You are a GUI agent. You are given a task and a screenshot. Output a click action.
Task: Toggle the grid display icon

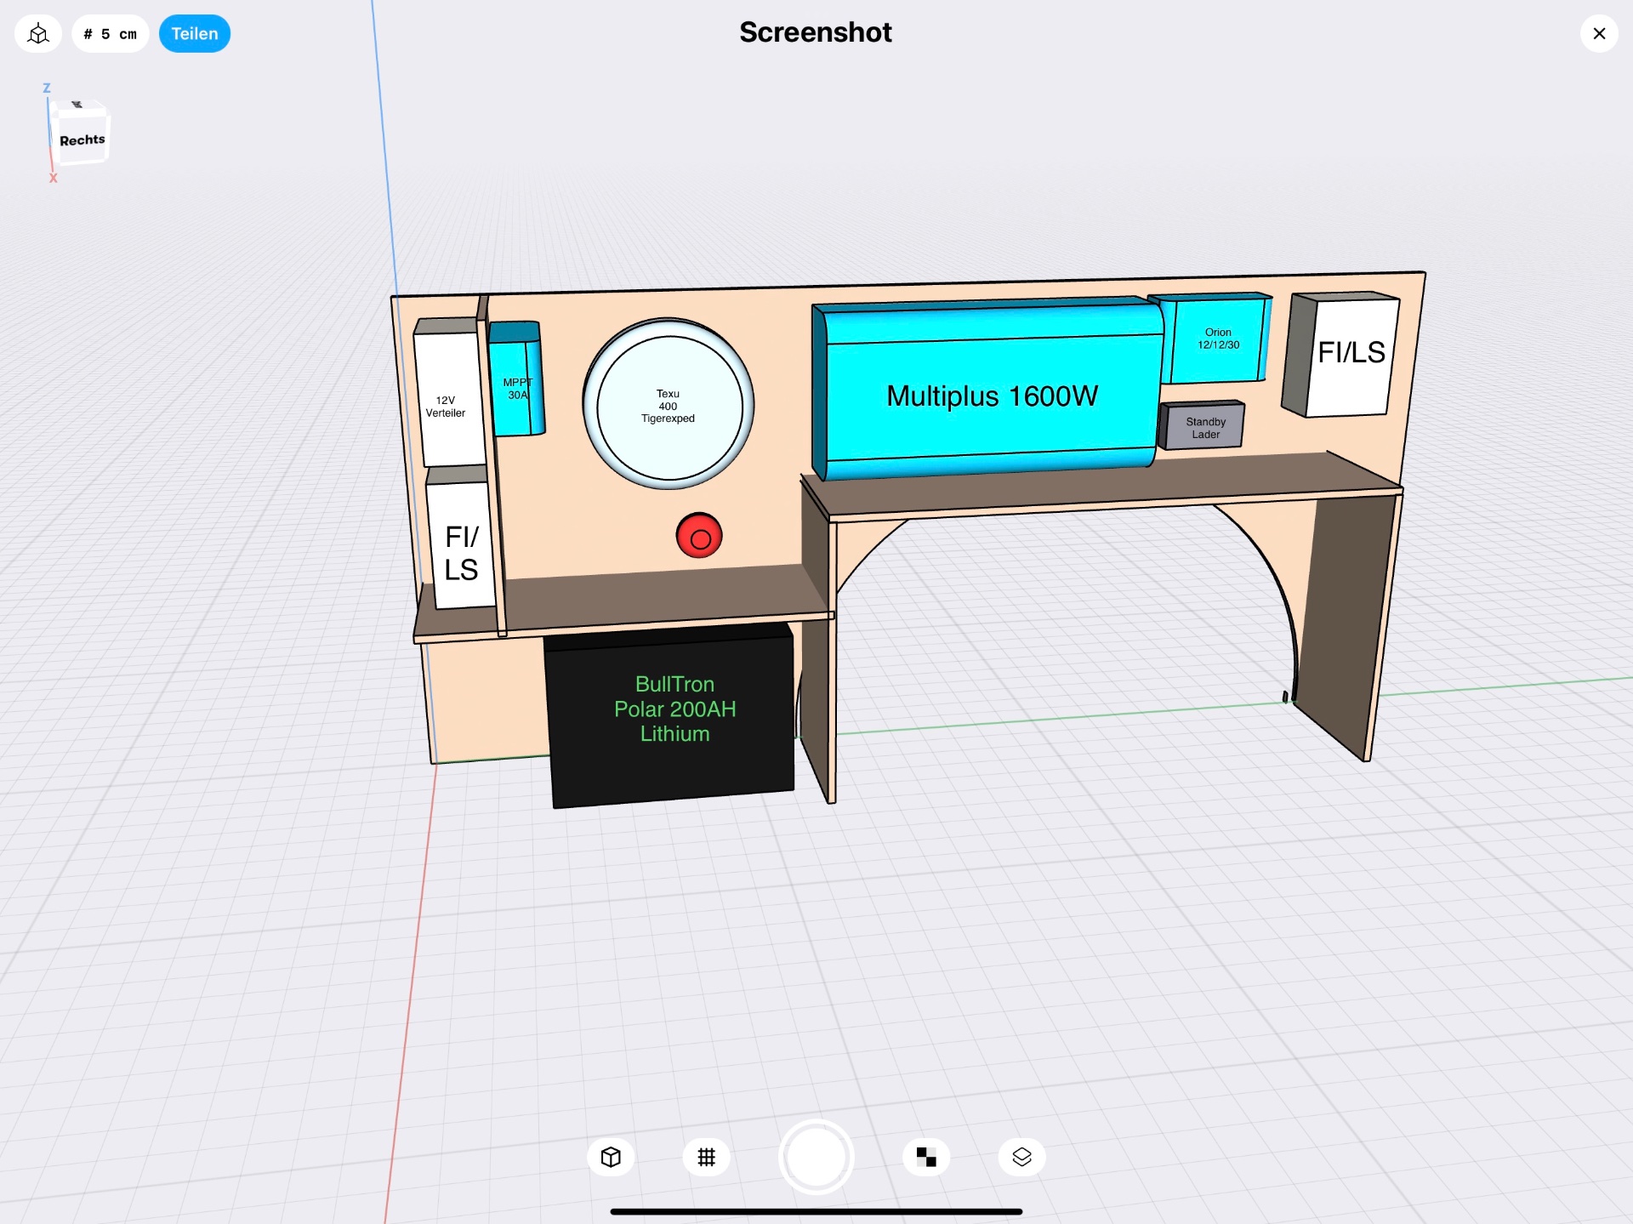(706, 1157)
